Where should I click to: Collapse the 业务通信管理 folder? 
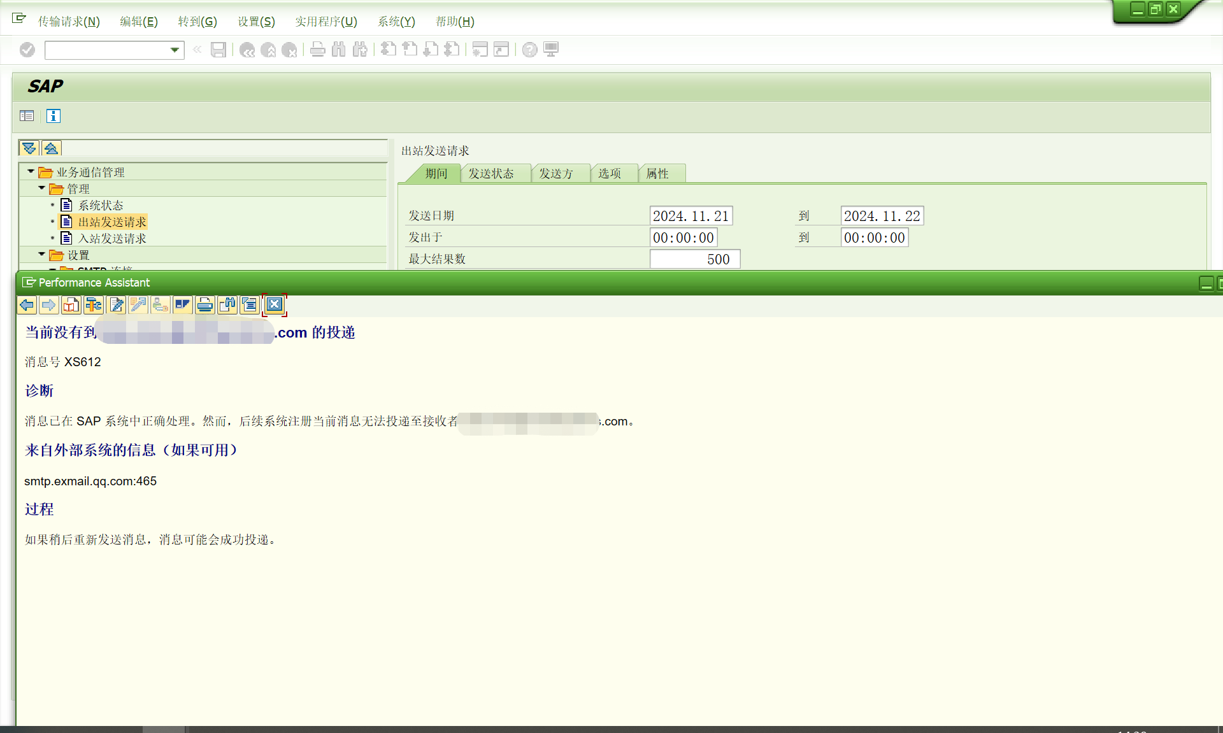31,172
